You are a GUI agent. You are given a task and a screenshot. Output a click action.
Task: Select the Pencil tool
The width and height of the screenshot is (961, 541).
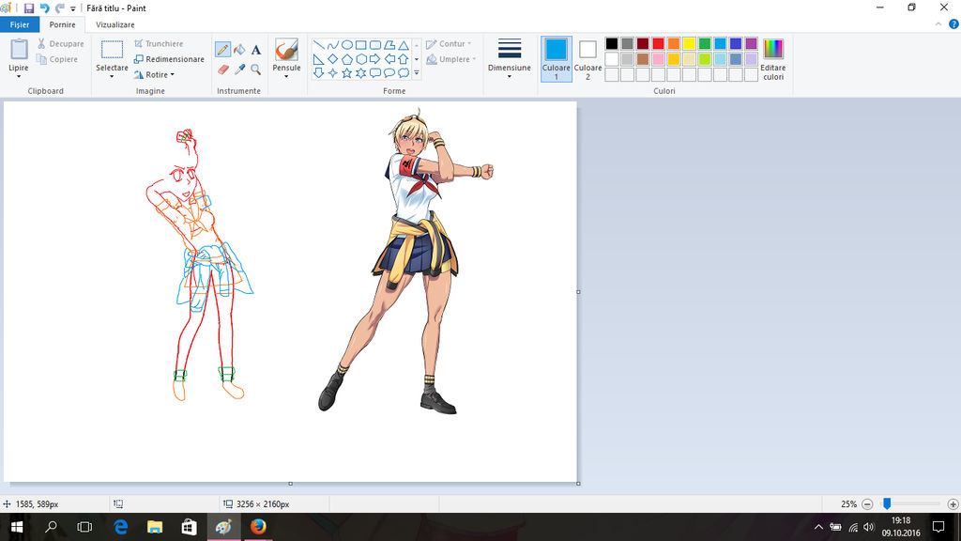223,50
